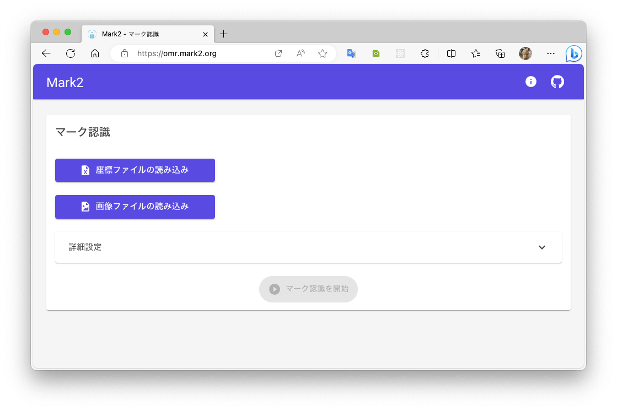This screenshot has width=617, height=411.
Task: Open the GitHub icon in the Mark2 header
Action: pyautogui.click(x=557, y=82)
